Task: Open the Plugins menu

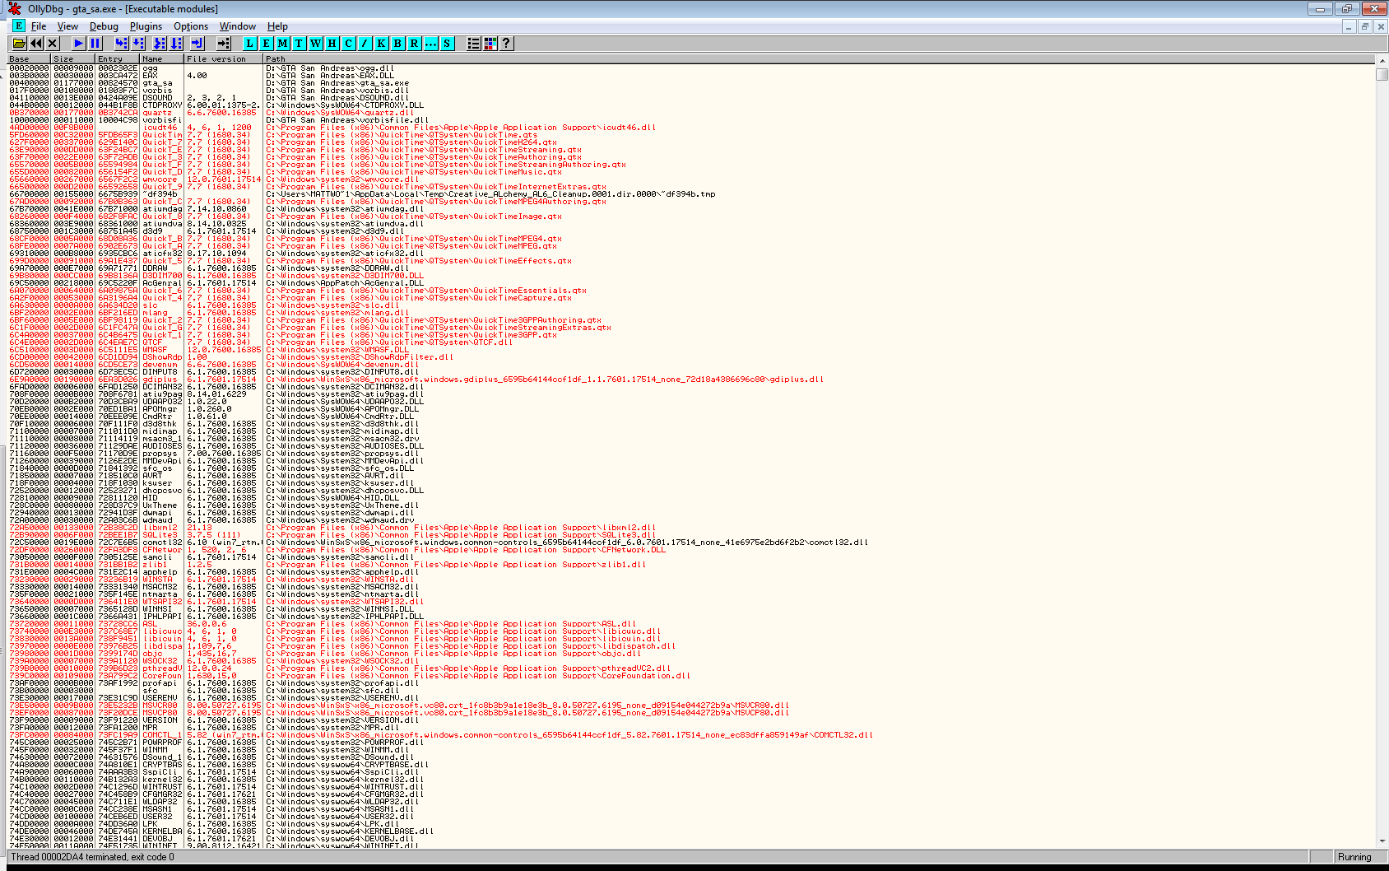Action: [146, 26]
